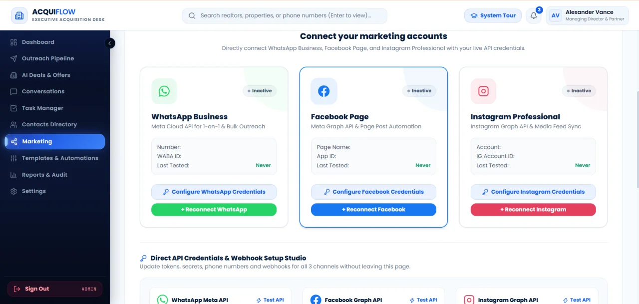Click Configure Instagram Credentials
Screen dimensions: 639x304
[533, 192]
